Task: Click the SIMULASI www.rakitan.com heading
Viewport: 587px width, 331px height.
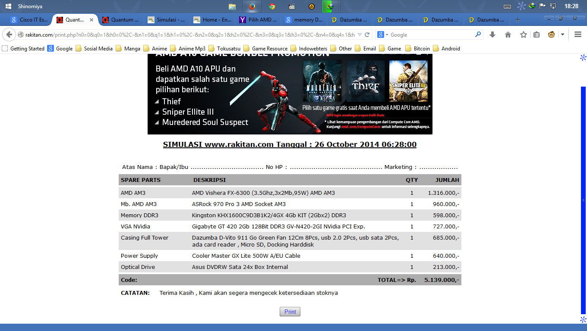Action: coord(290,144)
